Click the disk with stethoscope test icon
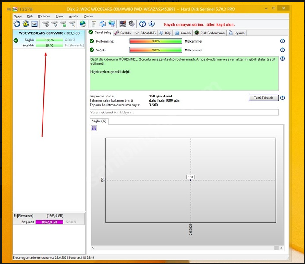The height and width of the screenshot is (264, 305). click(x=46, y=24)
